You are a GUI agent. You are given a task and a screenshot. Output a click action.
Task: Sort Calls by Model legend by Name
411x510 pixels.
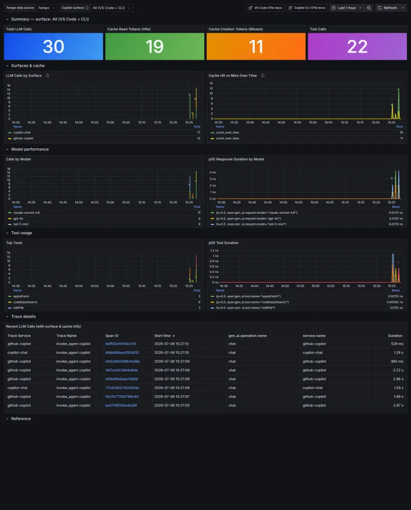click(x=17, y=207)
